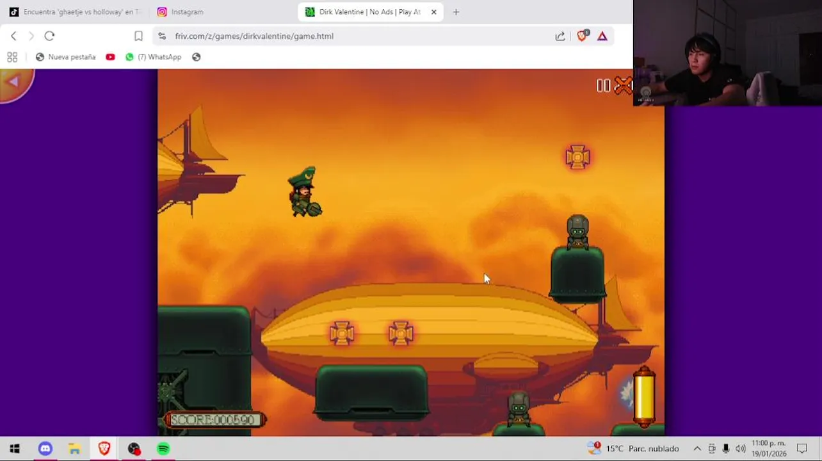
Task: Toggle game sound with crossed-out icon
Action: pos(623,86)
